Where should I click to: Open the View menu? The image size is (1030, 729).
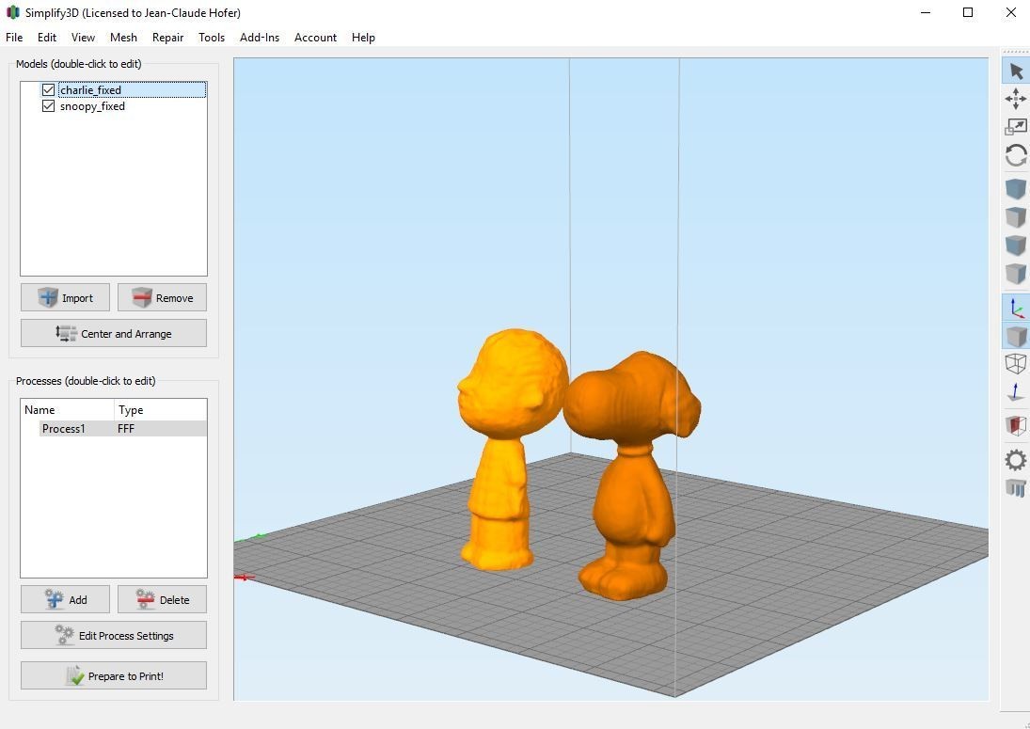(x=83, y=38)
